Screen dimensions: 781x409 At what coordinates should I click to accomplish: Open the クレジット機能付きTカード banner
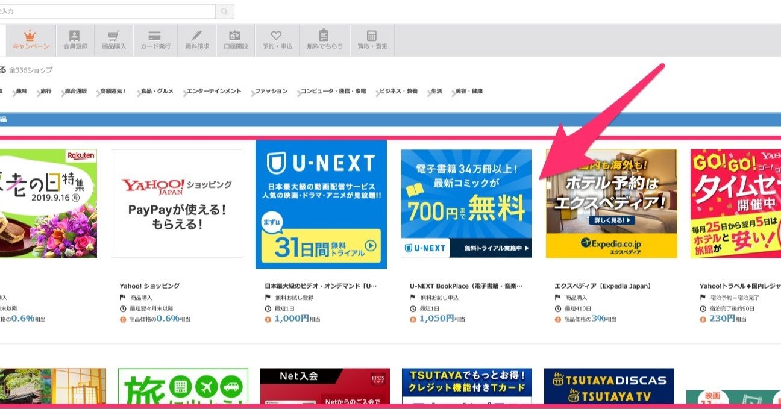tap(467, 386)
